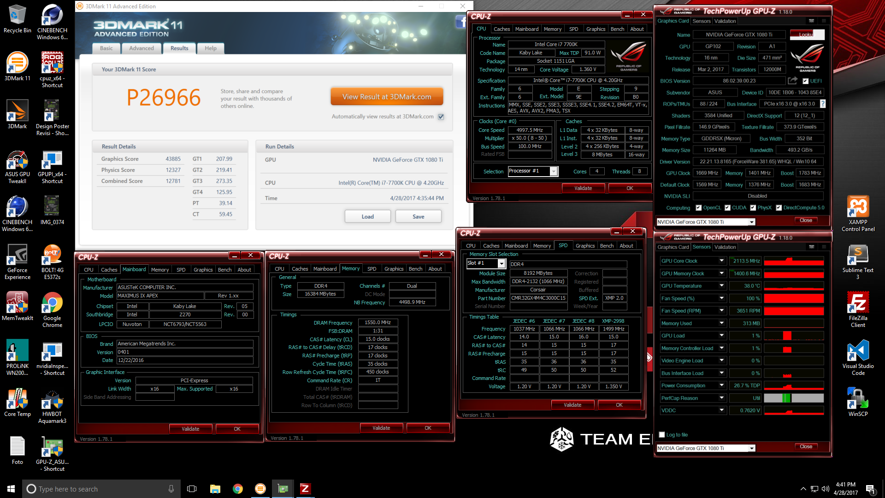Launch the MemTweakIt desktop icon
The image size is (885, 498).
click(x=18, y=307)
